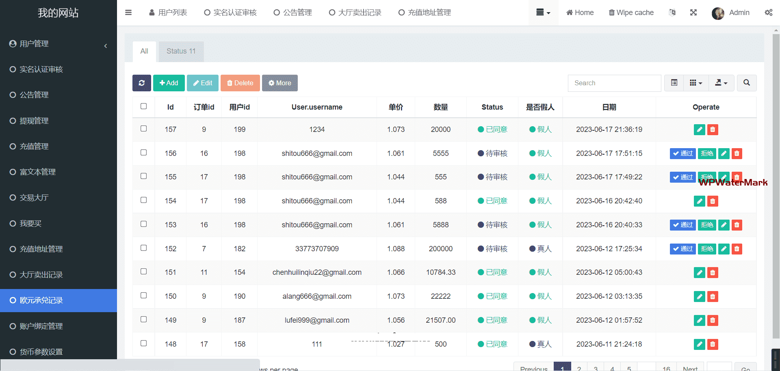The height and width of the screenshot is (371, 780).
Task: Toggle the table view list icon
Action: tap(674, 83)
